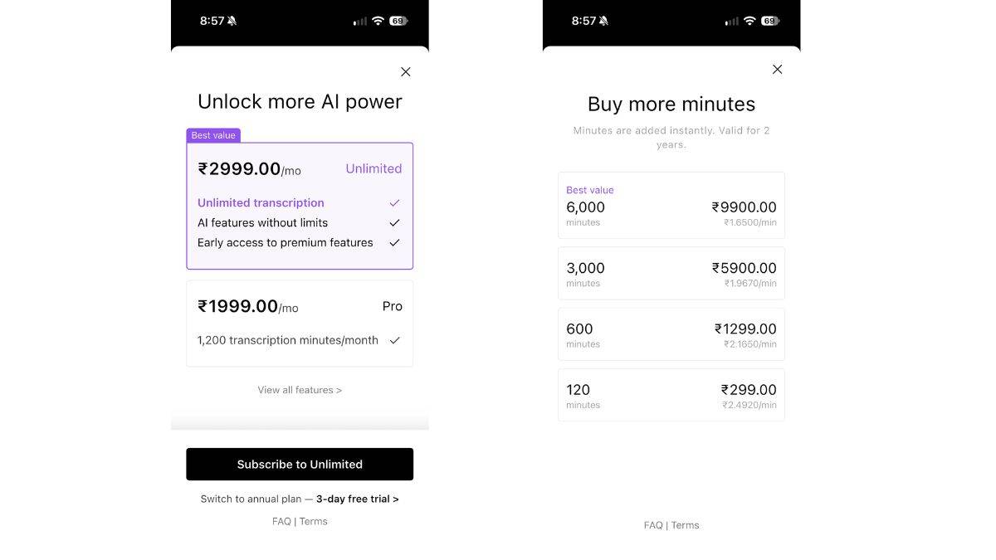
Task: Close the Unlock more AI power sheet
Action: [x=405, y=72]
